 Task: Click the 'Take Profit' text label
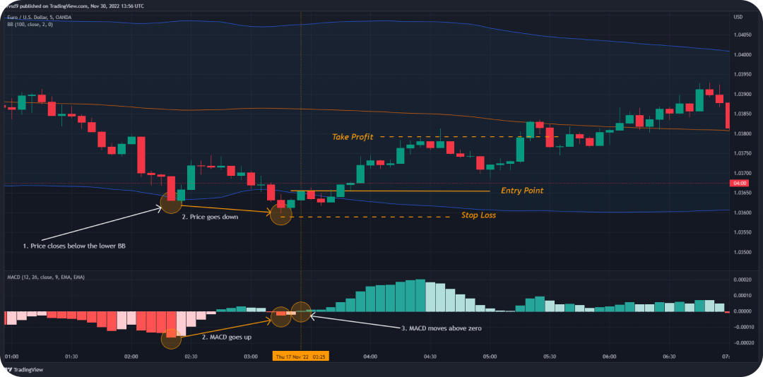point(352,137)
